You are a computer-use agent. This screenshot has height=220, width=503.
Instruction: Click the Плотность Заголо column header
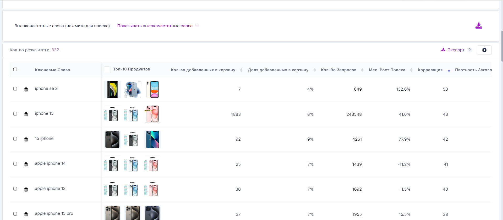473,70
